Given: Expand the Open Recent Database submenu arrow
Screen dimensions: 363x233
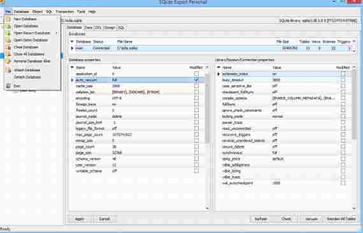Looking at the screenshot, I should pyautogui.click(x=57, y=33).
